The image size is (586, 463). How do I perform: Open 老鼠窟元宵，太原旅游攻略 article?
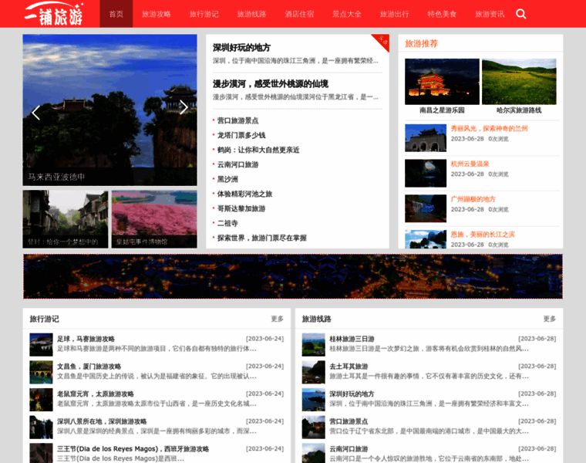coord(96,394)
